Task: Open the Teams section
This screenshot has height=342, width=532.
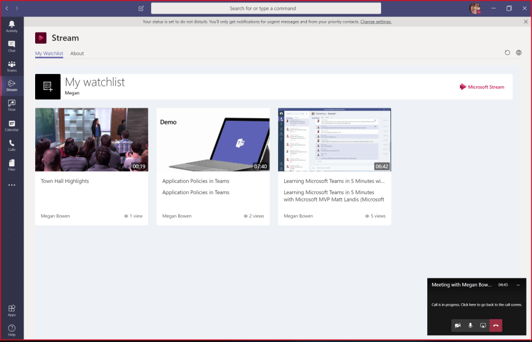Action: click(12, 66)
